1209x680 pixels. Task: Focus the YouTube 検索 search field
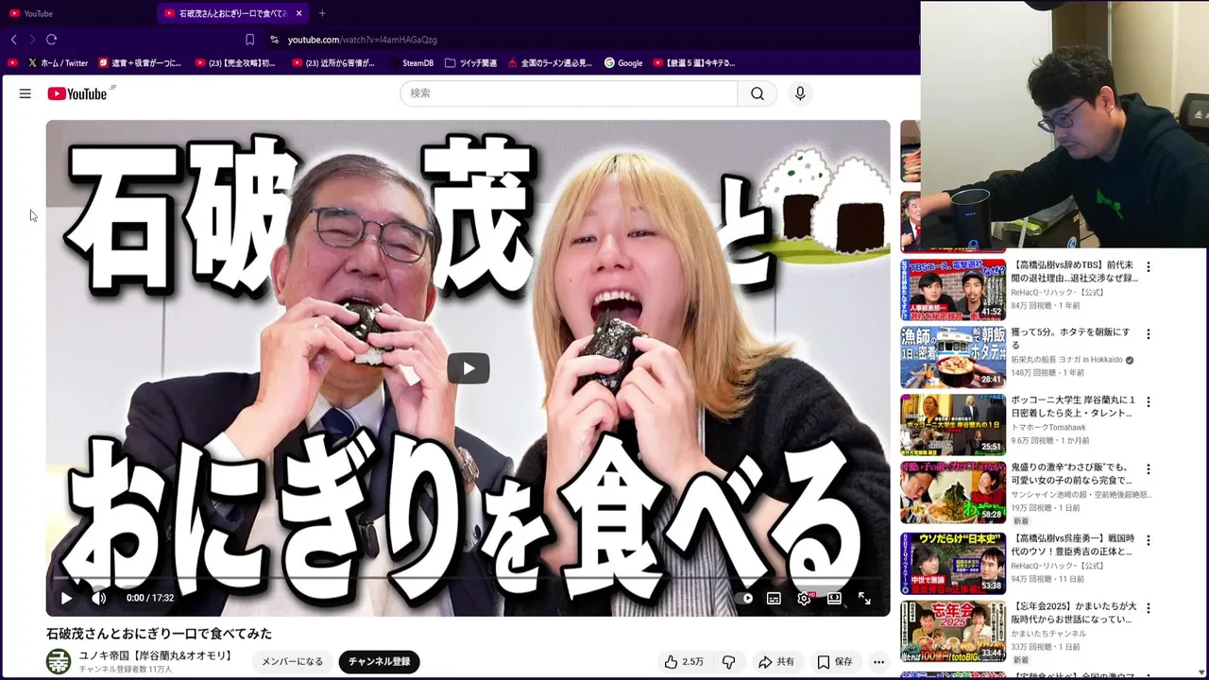[569, 93]
